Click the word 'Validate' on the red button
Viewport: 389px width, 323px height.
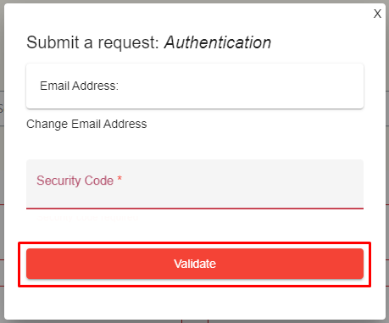pyautogui.click(x=195, y=264)
